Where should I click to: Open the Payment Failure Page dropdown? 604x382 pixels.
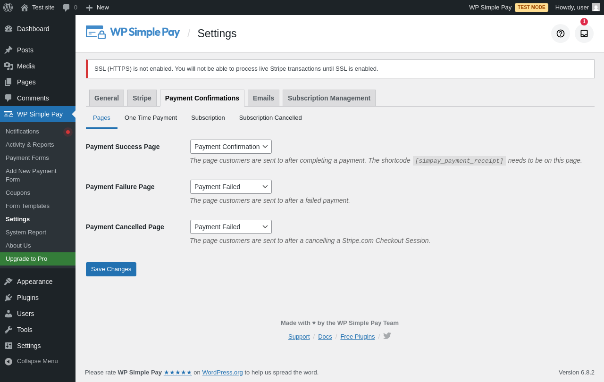[x=231, y=187]
